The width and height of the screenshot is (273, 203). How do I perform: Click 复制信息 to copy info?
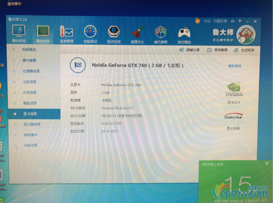point(235,66)
